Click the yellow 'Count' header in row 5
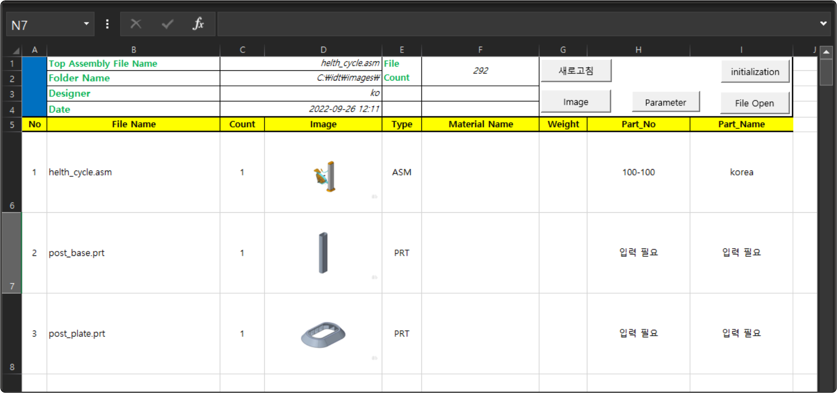The image size is (837, 393). click(242, 124)
